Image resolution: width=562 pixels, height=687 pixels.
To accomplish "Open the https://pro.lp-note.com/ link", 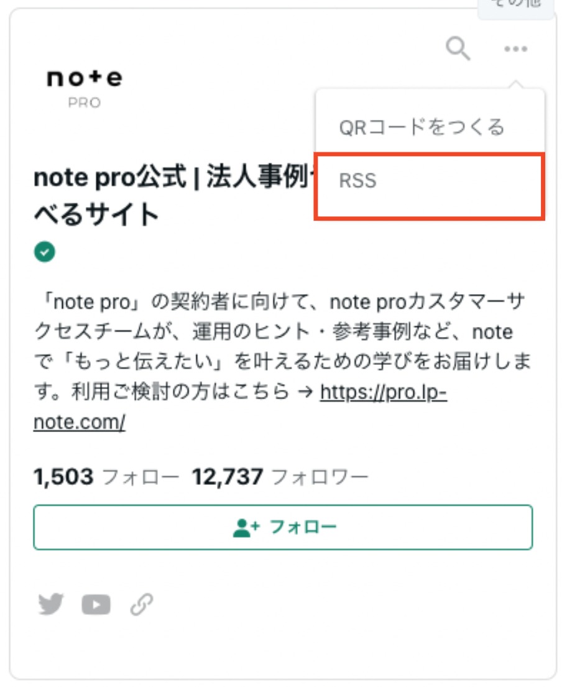I will 240,407.
